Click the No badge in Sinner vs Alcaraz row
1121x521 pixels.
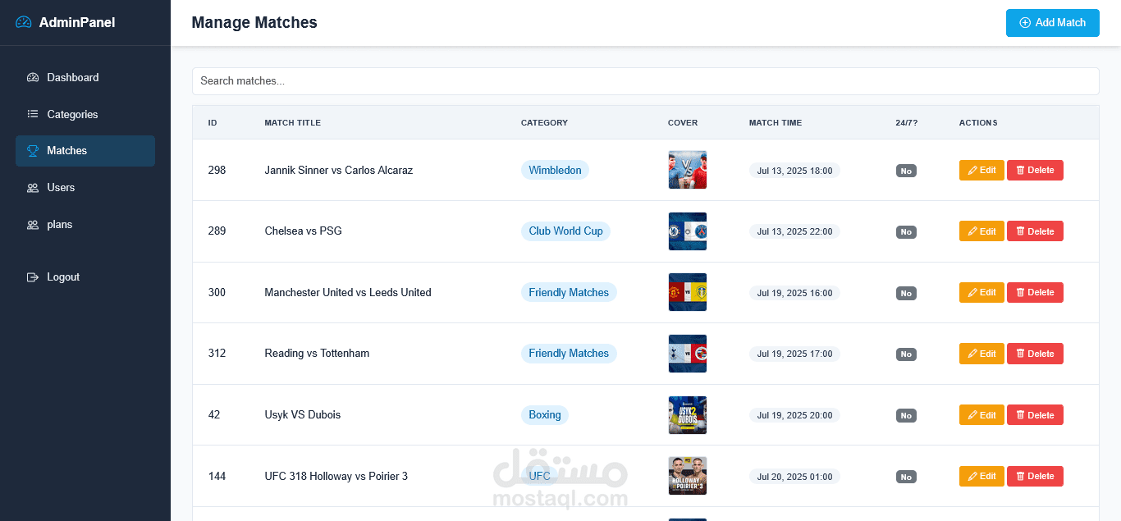click(906, 171)
